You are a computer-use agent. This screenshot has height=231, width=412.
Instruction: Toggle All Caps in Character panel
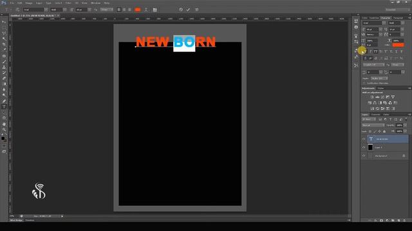(375, 51)
